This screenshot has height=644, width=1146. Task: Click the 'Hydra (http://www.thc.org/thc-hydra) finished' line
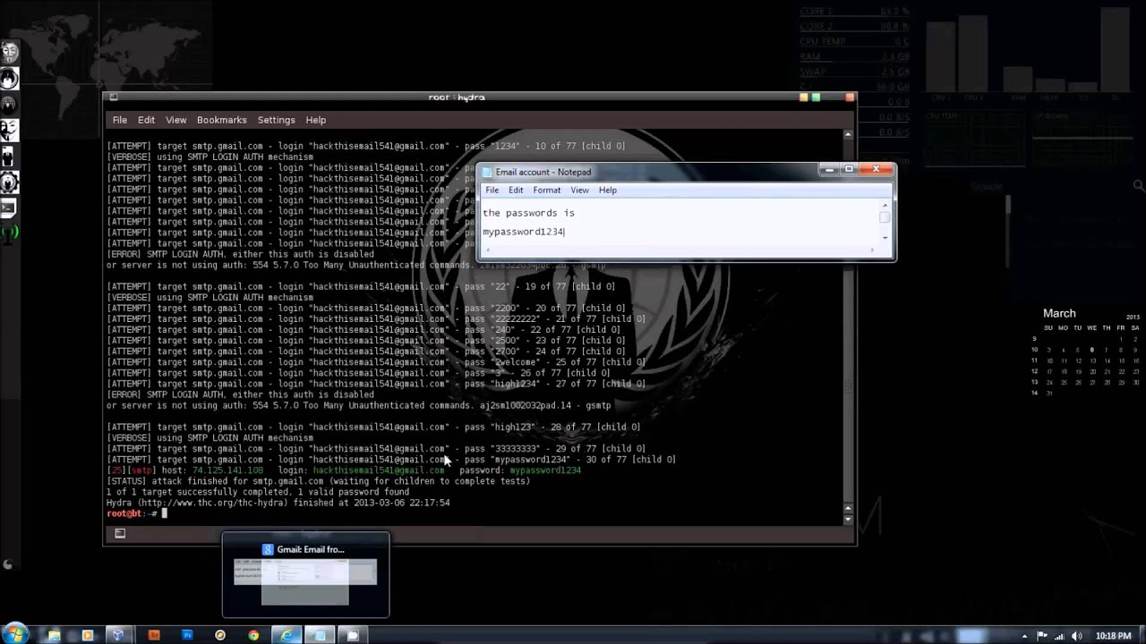pos(278,503)
